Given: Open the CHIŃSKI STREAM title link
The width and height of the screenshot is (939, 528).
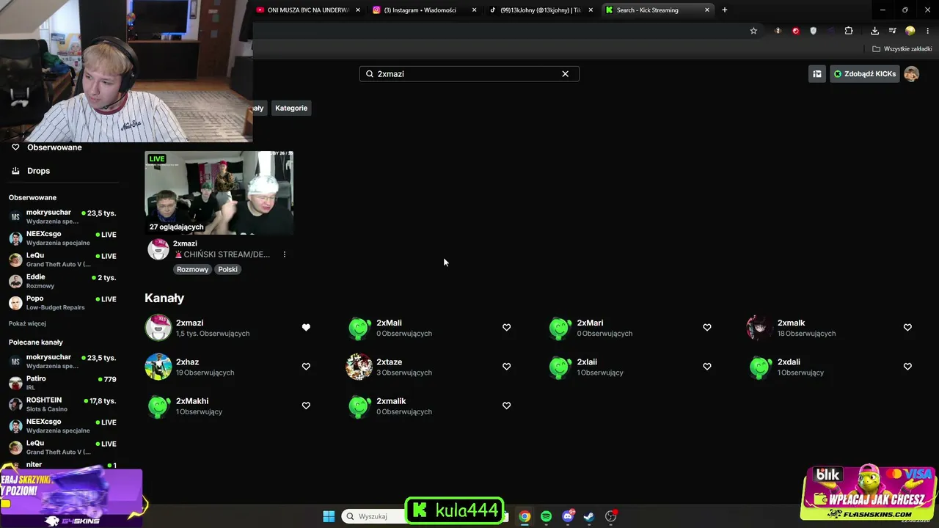Looking at the screenshot, I should (x=222, y=254).
